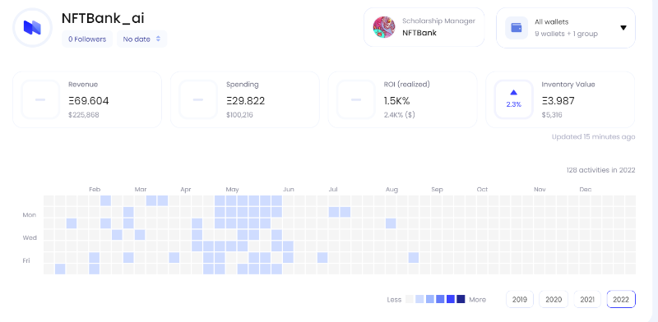Click the NFTBank_ai profile name
Image resolution: width=658 pixels, height=322 pixels.
[103, 18]
